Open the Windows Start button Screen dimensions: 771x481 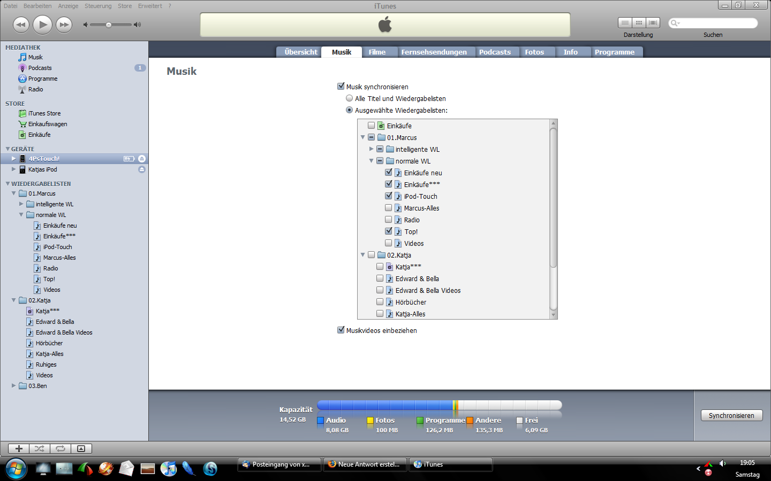(16, 469)
